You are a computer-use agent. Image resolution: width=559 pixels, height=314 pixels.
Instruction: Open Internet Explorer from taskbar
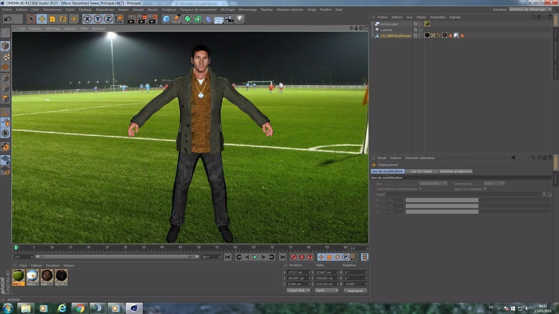(62, 308)
